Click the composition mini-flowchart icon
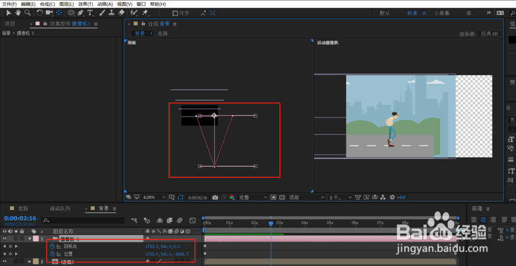Screen dimensions: 516x266 [x=134, y=220]
